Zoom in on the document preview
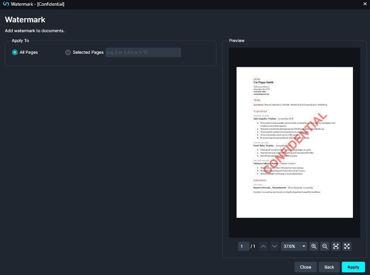Viewport: 370px width, 275px height. point(314,246)
